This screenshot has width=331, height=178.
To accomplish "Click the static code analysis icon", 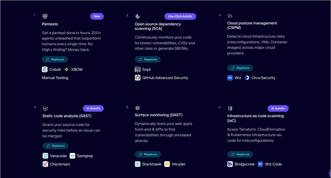I will (x=45, y=108).
